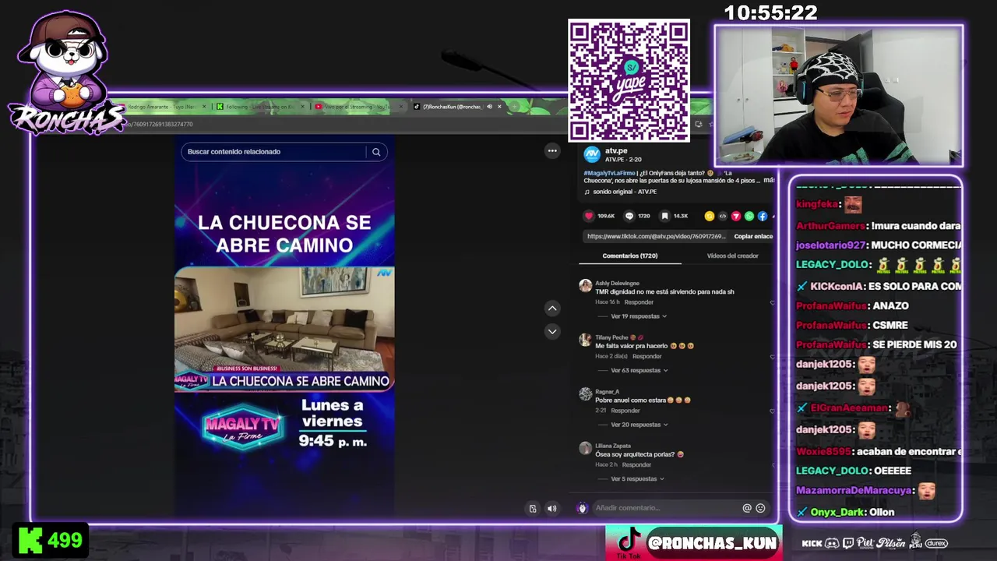
Task: Click commenter name Liliana Zapata
Action: pyautogui.click(x=613, y=446)
